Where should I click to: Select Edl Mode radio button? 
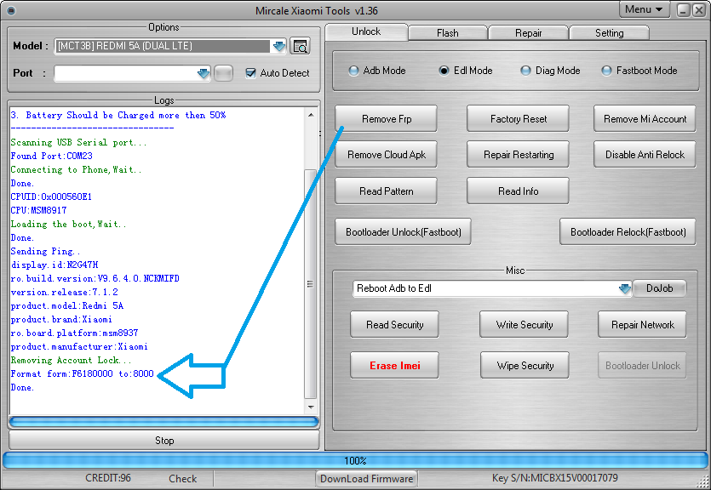(444, 71)
